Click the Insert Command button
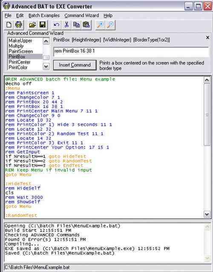The width and height of the screenshot is (213, 272). tap(75, 65)
